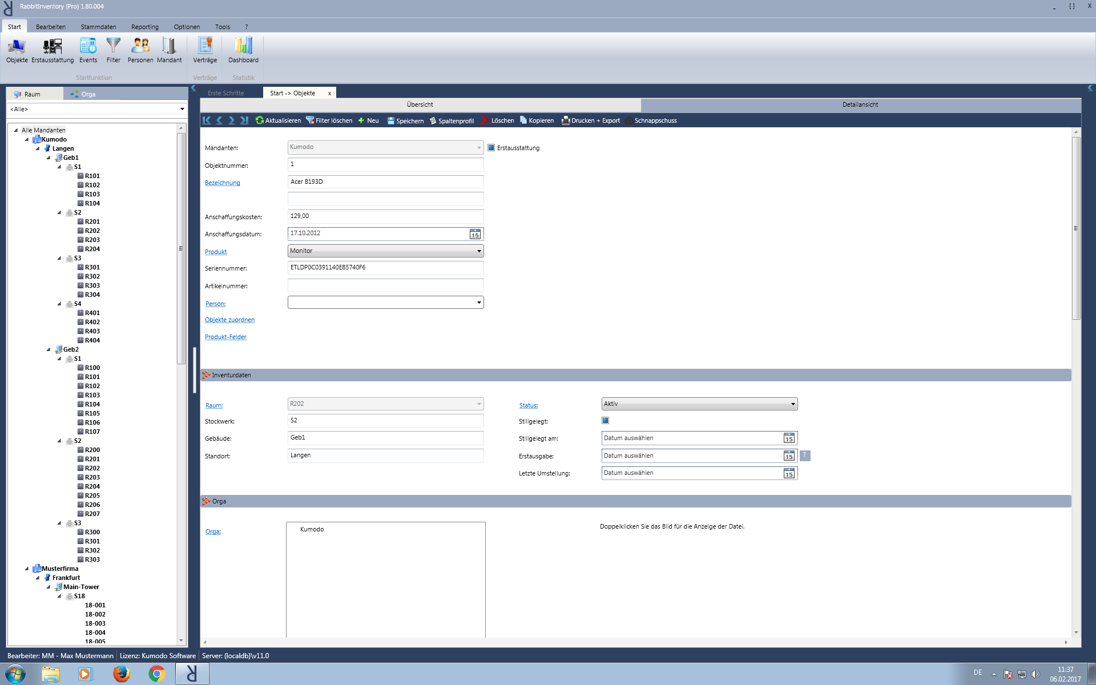Toggle the Stillgelegt checkbox
Viewport: 1096px width, 685px height.
click(x=606, y=421)
